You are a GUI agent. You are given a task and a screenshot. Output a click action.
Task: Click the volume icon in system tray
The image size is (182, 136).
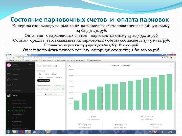coord(165,132)
